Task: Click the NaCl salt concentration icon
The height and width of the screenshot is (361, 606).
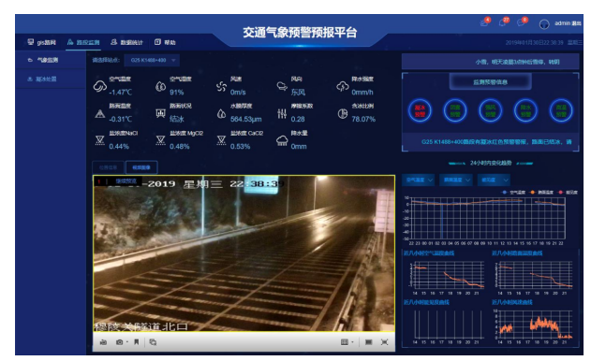Action: click(99, 140)
